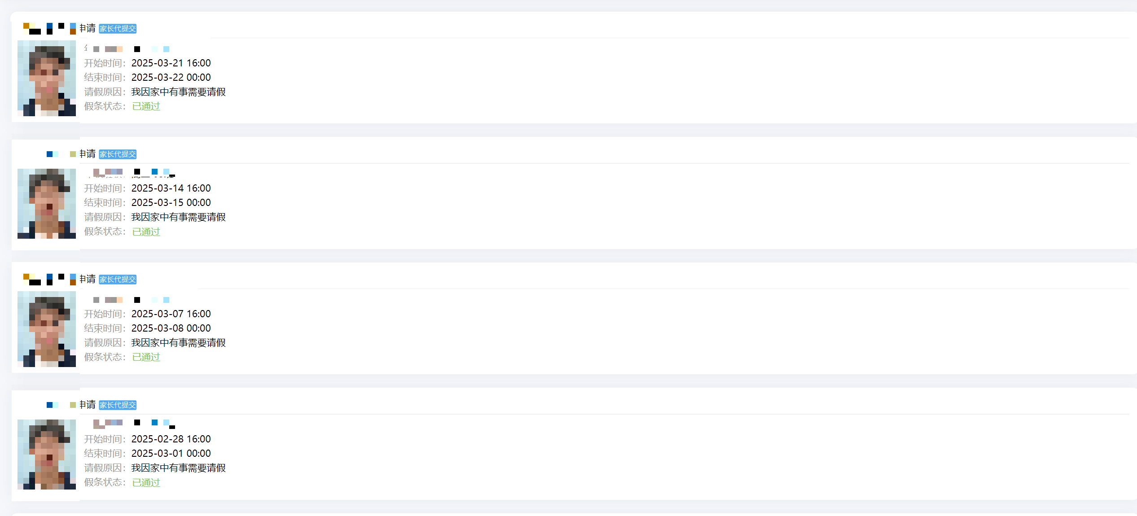The height and width of the screenshot is (516, 1137).
Task: Click the start time 2025-02-28 16:00
Action: click(171, 439)
